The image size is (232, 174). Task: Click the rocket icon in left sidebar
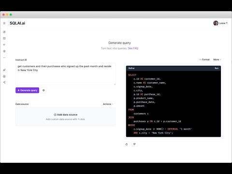4,70
